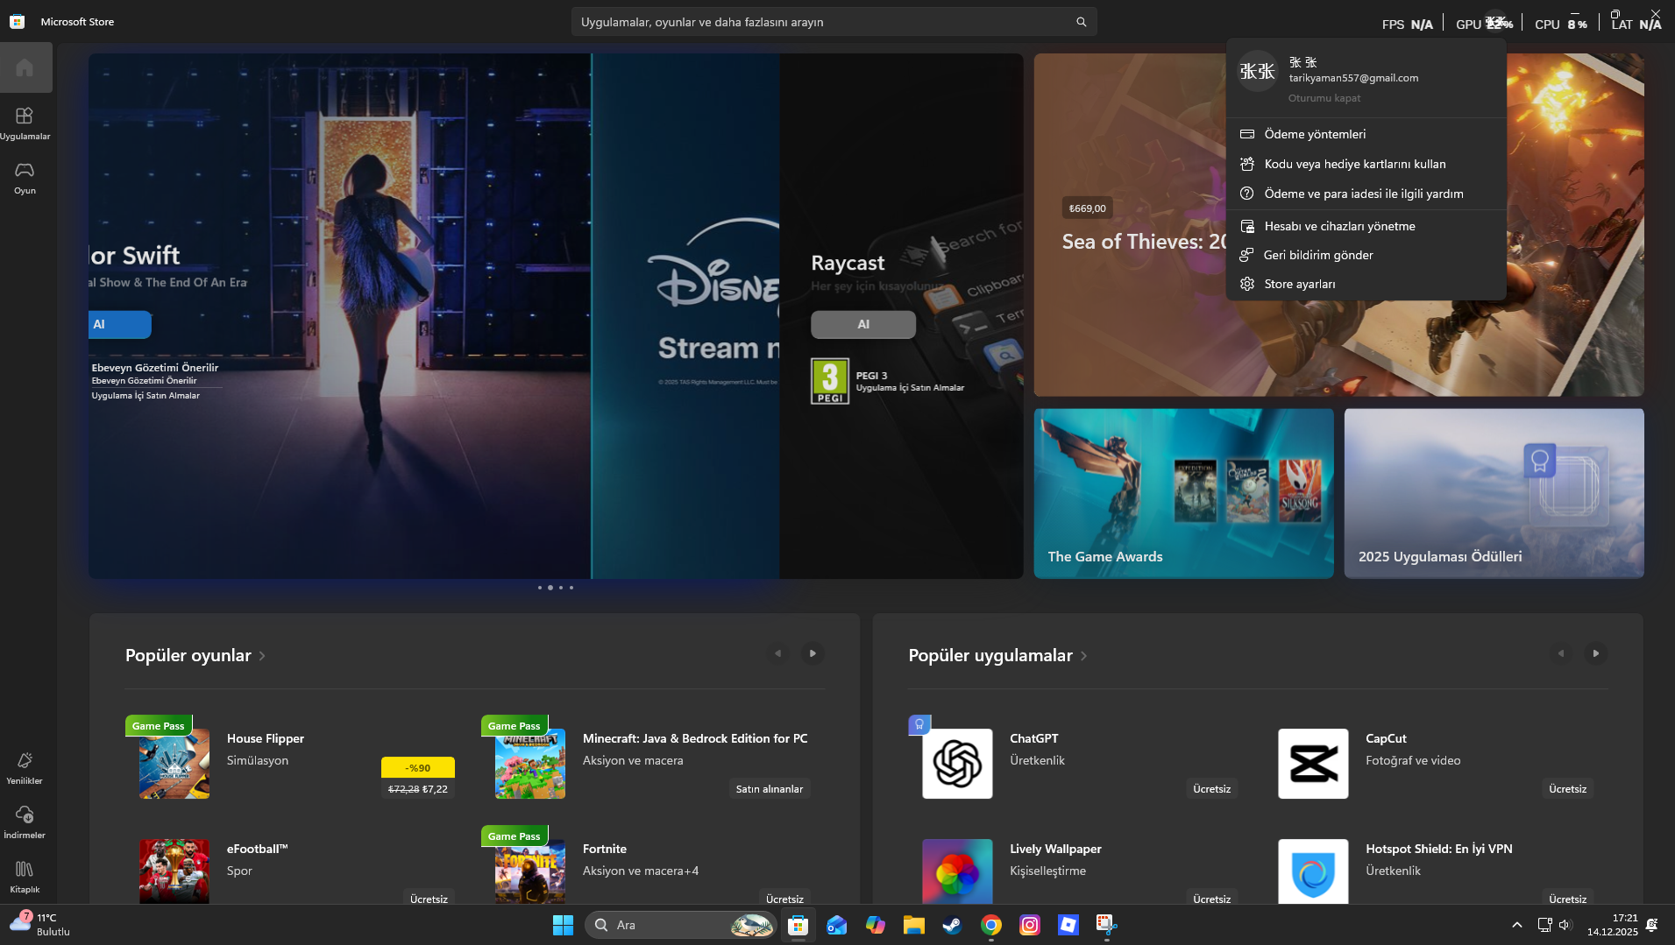Open CapCut app icon
1675x945 pixels.
point(1313,764)
